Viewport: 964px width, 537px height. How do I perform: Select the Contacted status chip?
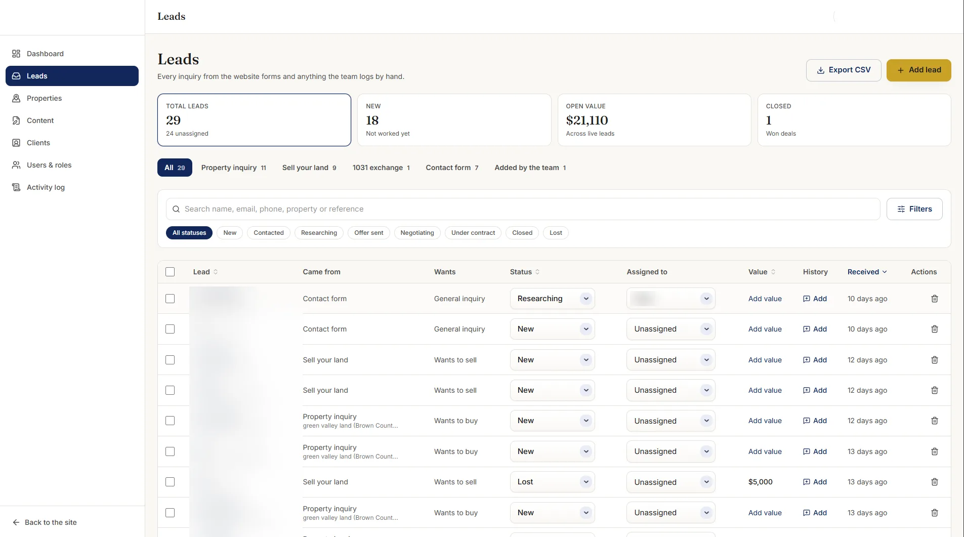click(269, 233)
